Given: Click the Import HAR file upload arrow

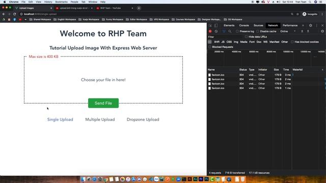Looking at the screenshot, I should [302, 32].
